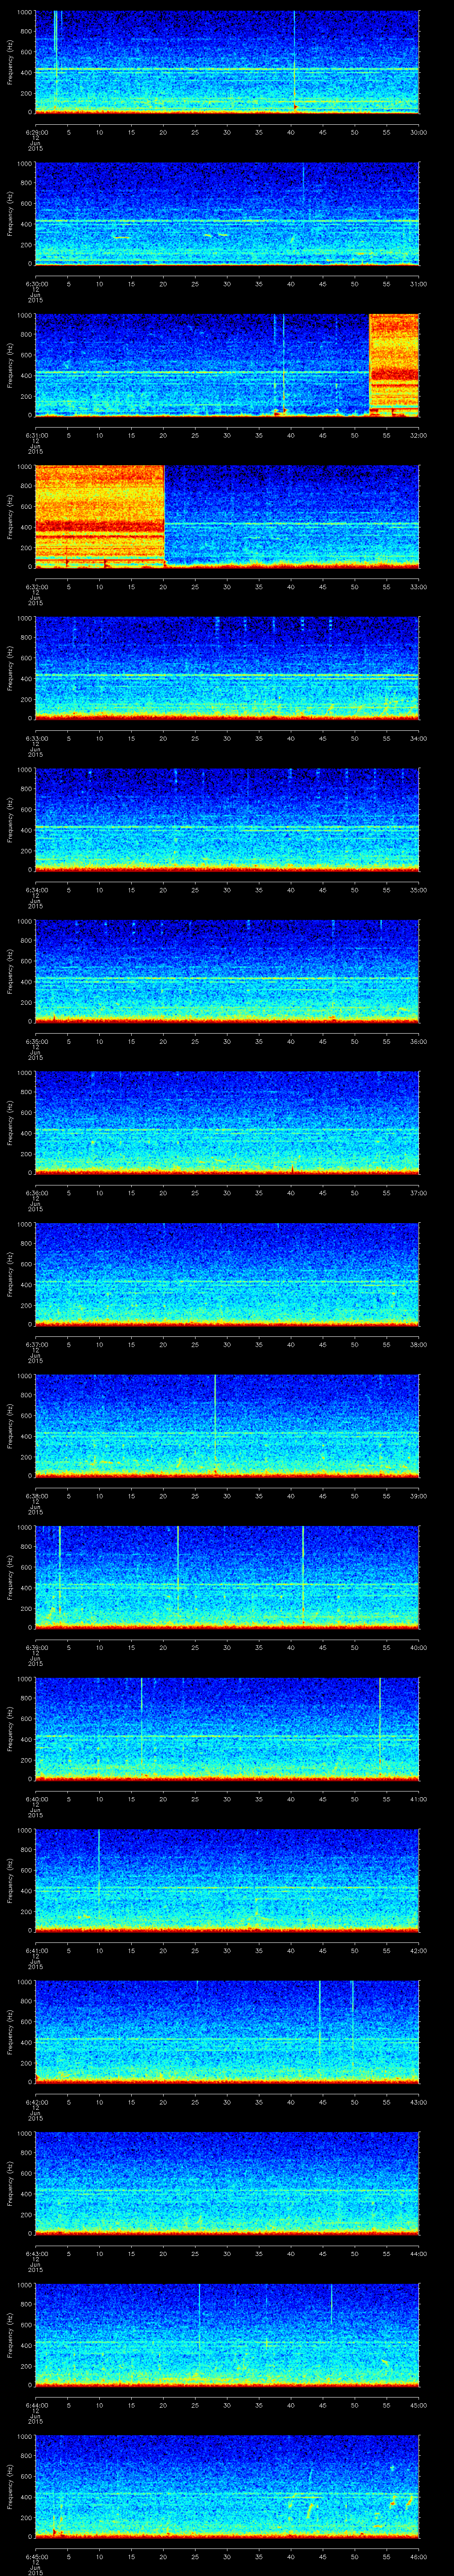Screen dimensions: 454x2576
Task: Click the "43:00" end time label
Action: coord(419,2102)
